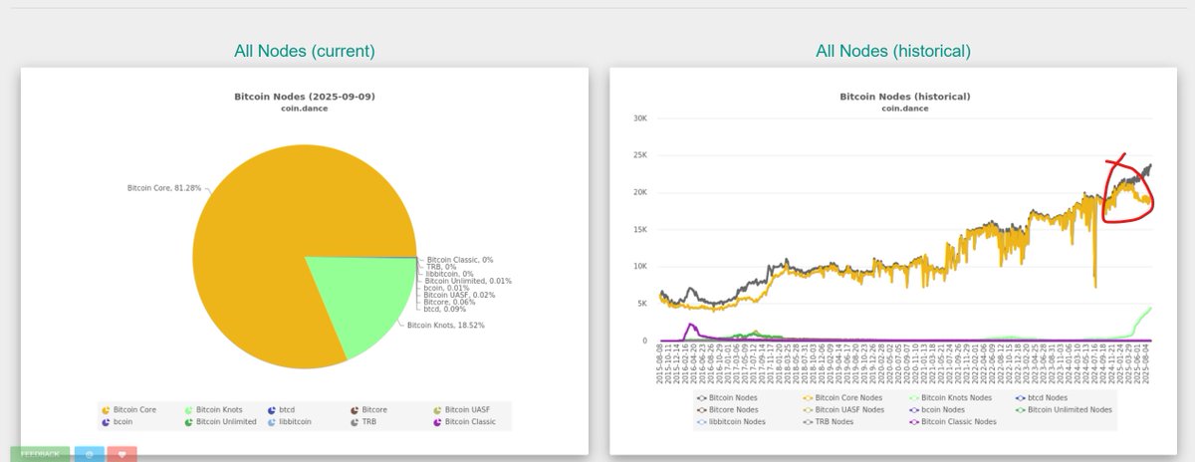Viewport: 1195px width, 462px height.
Task: Toggle the Bitcoin Unlimited Nodes series
Action: click(1063, 409)
